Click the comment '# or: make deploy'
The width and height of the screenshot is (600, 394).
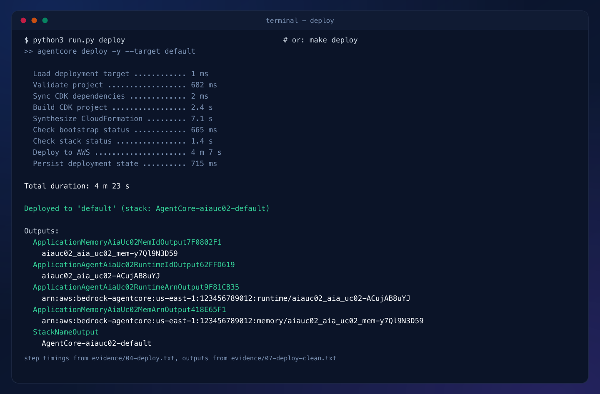coord(320,40)
